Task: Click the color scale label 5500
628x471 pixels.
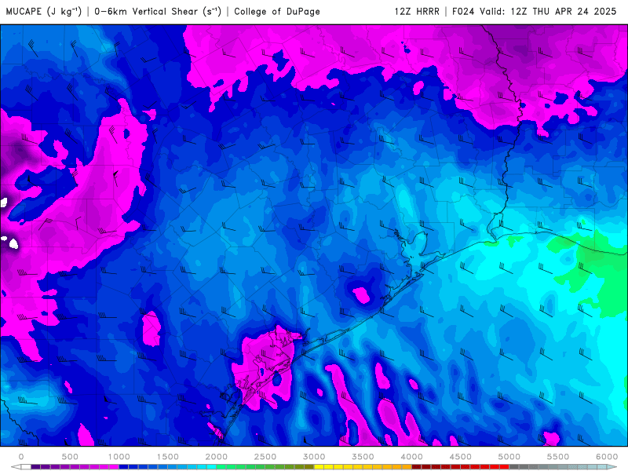Action: coord(558,457)
